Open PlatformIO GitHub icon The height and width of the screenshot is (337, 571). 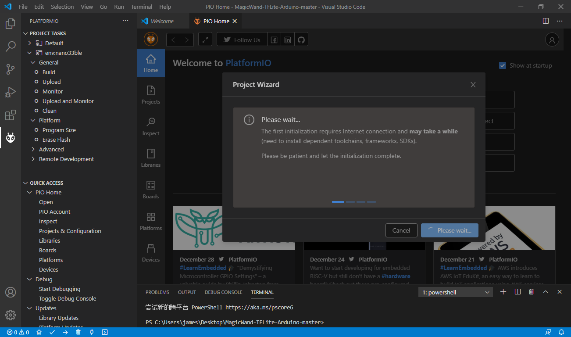click(301, 40)
